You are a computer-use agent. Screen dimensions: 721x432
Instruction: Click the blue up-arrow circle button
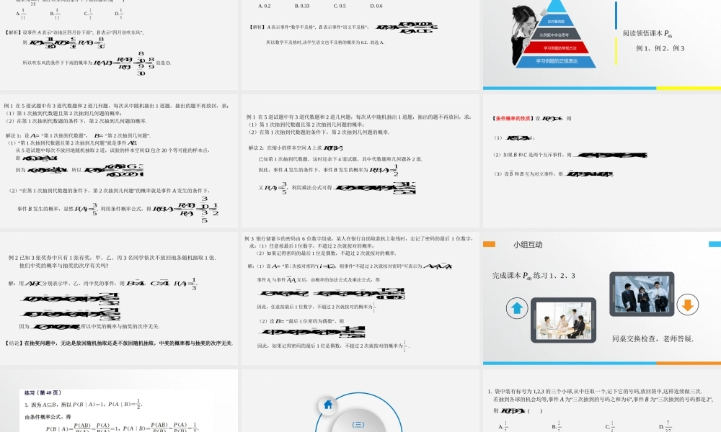pyautogui.click(x=517, y=307)
